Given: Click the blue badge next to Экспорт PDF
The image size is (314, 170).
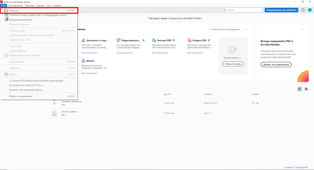Looking at the screenshot, I should [x=174, y=40].
